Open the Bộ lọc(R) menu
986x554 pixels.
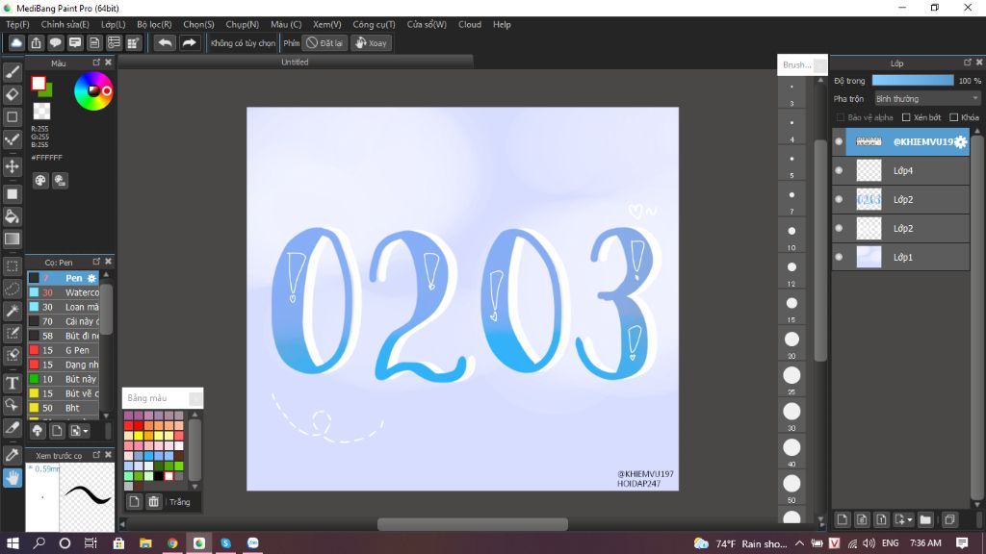[154, 24]
